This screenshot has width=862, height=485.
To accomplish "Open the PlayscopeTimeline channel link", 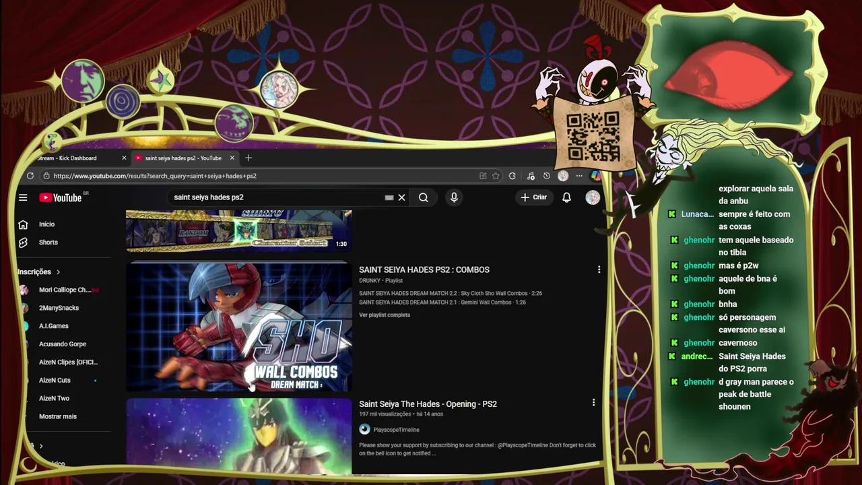I will pos(396,430).
